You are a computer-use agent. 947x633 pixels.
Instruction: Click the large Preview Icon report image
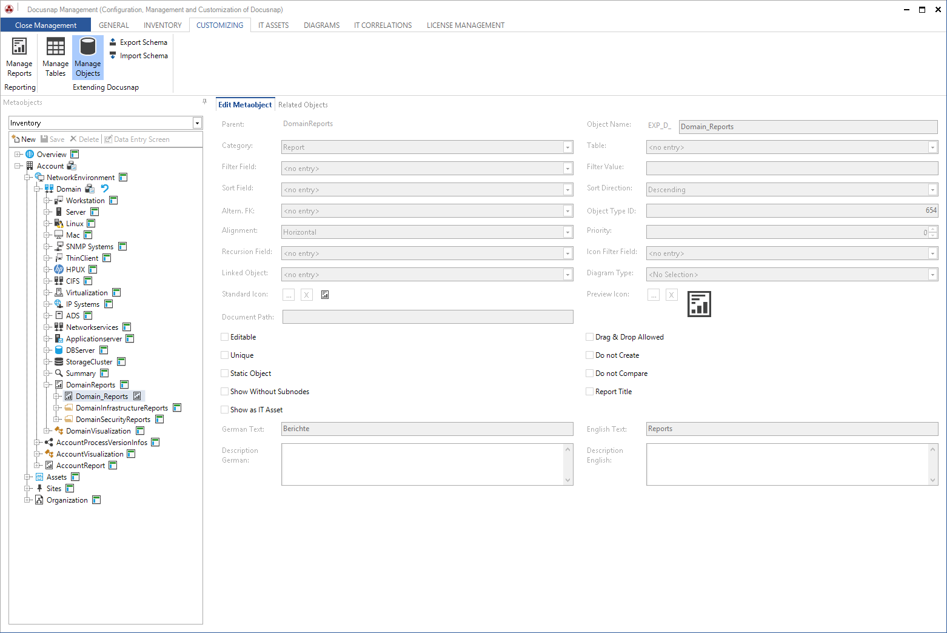click(699, 304)
